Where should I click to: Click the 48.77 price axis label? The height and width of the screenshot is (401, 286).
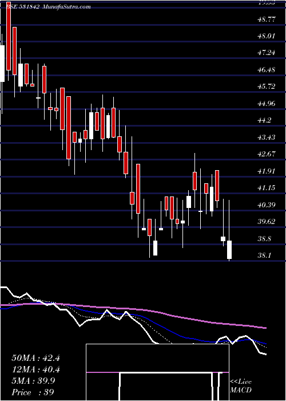tap(265, 19)
